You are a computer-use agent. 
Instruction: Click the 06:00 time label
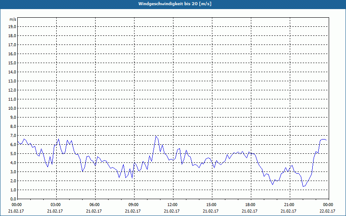(x=95, y=205)
